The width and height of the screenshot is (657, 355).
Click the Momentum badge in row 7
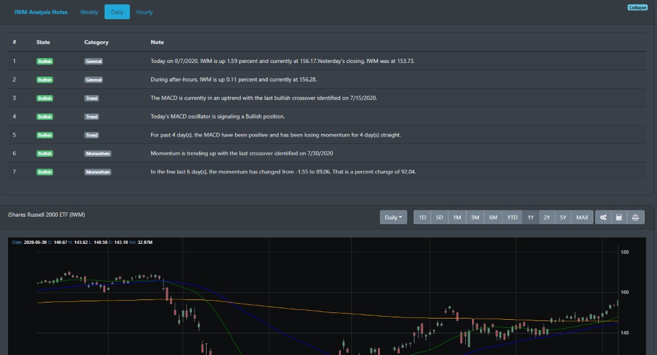click(98, 172)
